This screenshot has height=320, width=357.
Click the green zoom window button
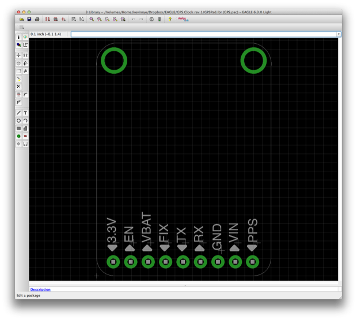coord(29,12)
